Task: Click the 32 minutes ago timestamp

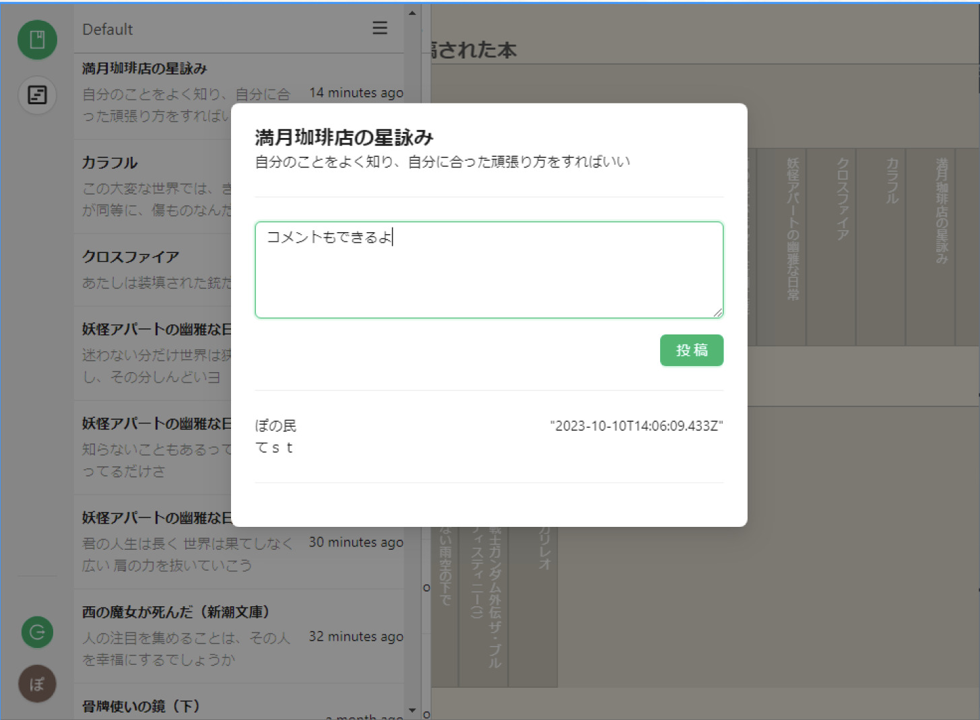Action: pos(356,637)
